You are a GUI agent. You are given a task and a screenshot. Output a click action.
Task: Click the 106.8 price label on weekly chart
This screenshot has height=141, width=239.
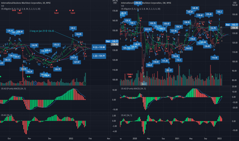tap(149, 65)
